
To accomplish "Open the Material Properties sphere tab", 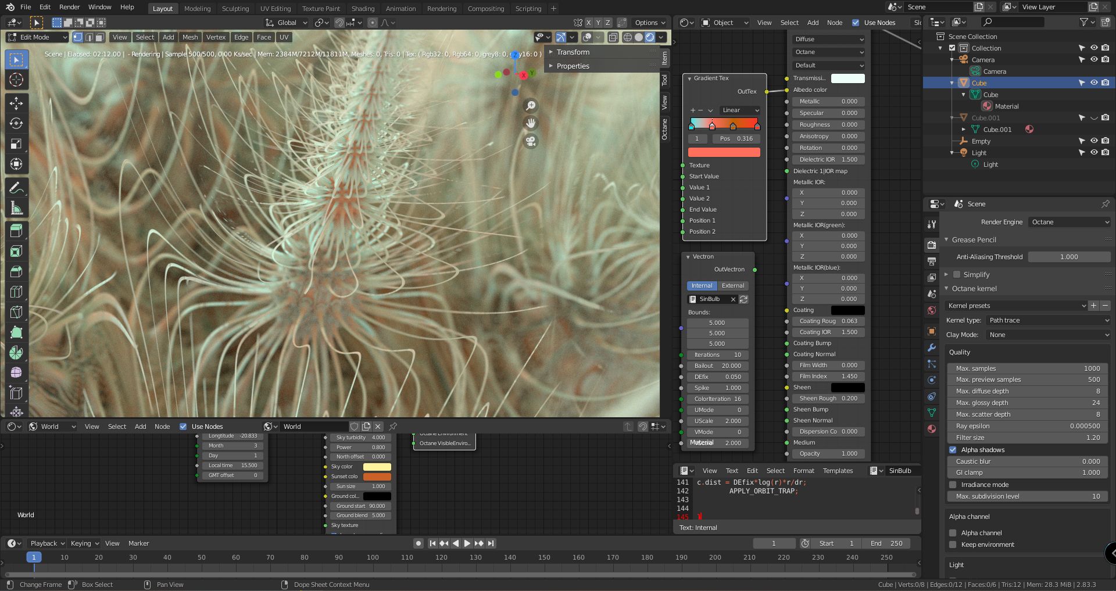I will coord(932,429).
